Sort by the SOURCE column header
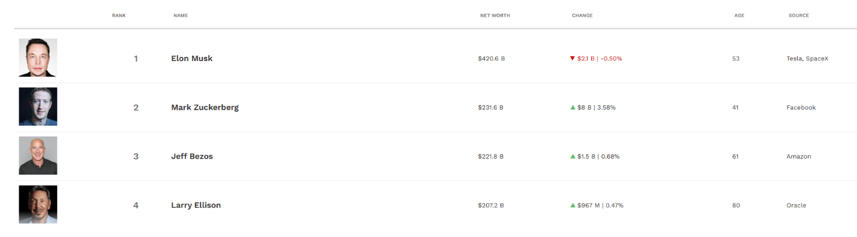The image size is (857, 237). 799,16
